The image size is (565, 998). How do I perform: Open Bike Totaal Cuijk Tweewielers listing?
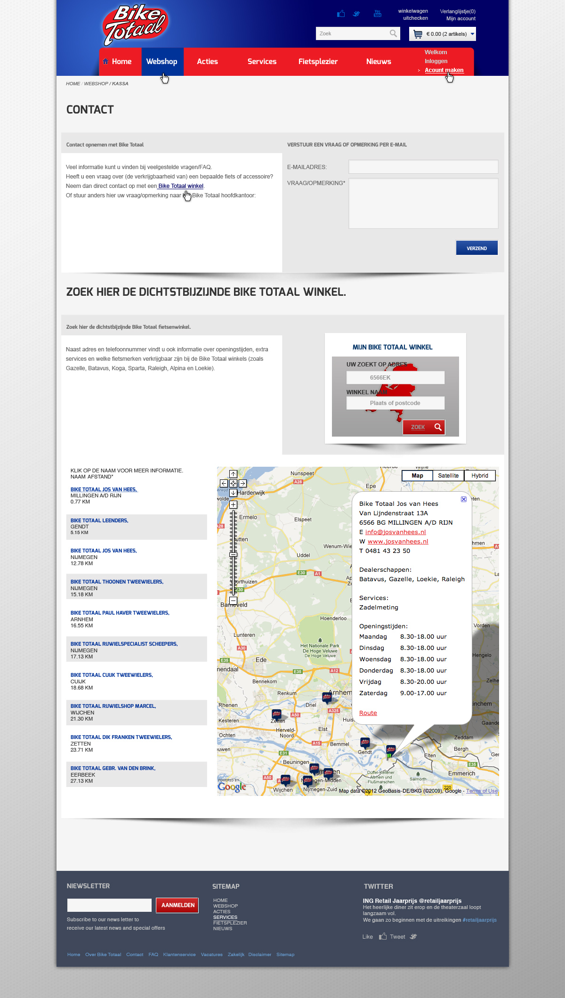(x=112, y=675)
